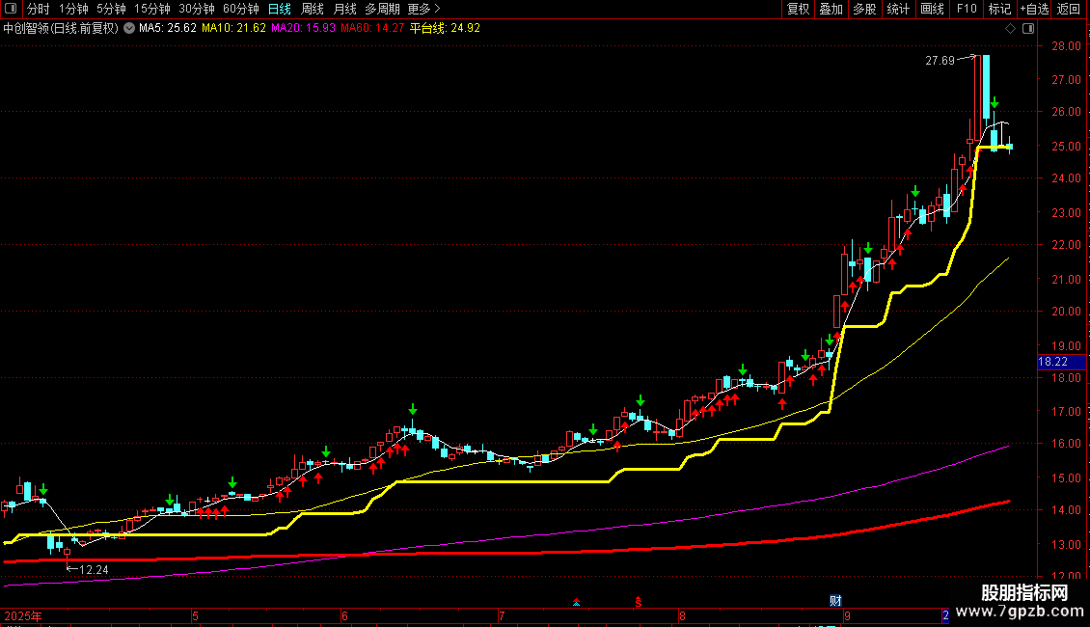Open F10 company information
Screen dimensions: 1090x627
(x=967, y=9)
